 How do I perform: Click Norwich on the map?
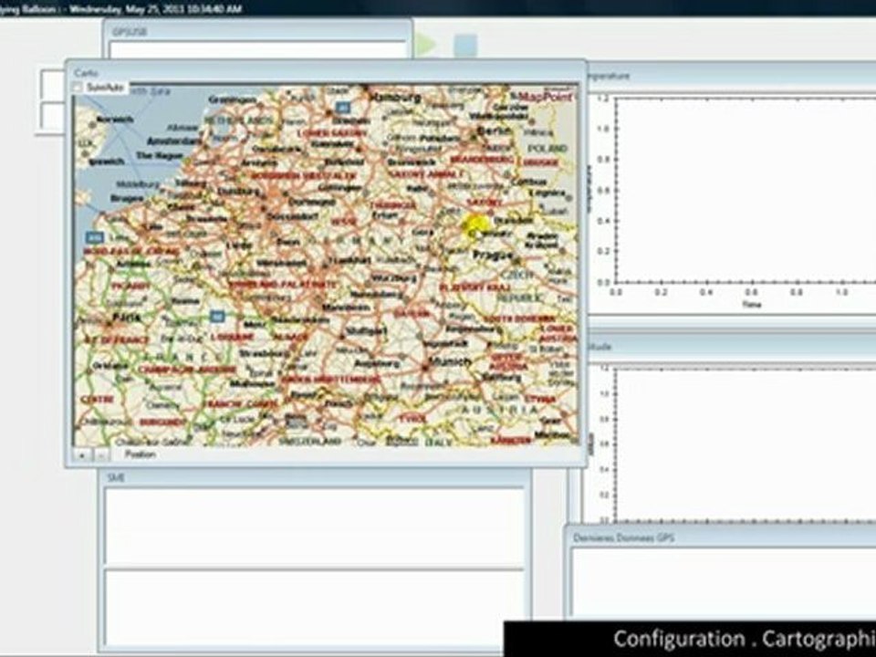coord(115,119)
